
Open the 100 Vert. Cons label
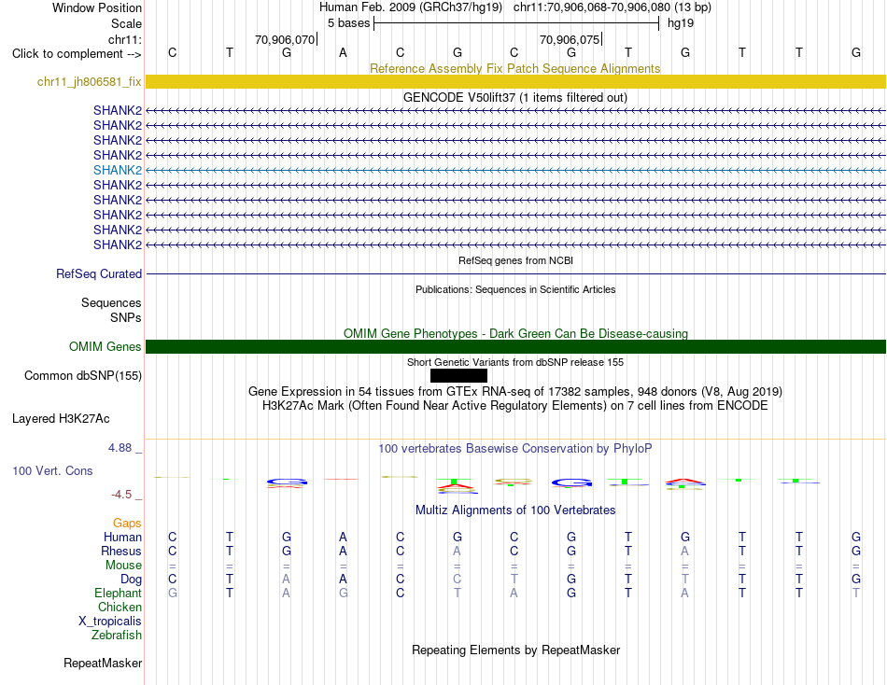(52, 470)
